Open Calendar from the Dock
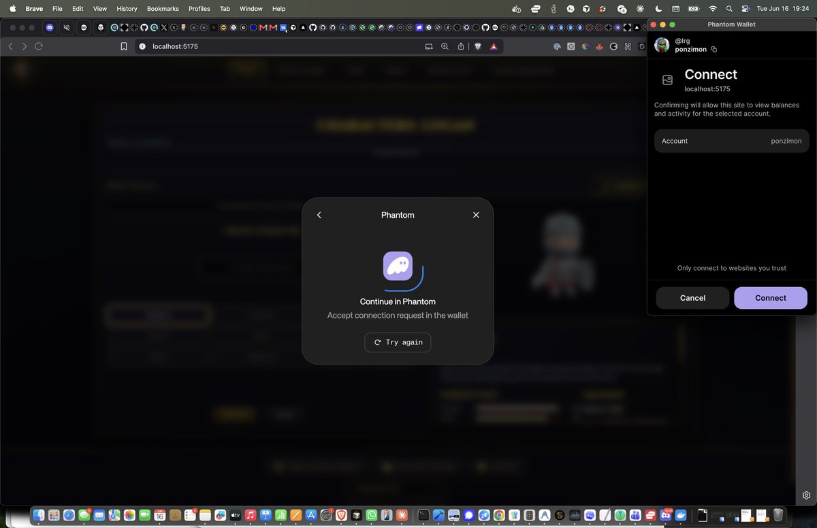The image size is (817, 528). point(159,516)
